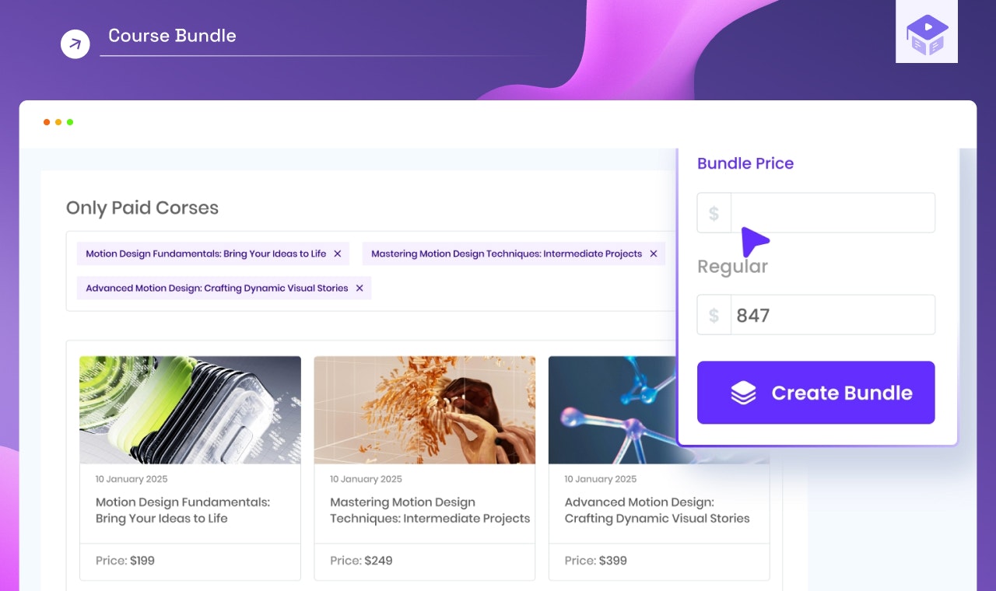Click the yellow window dot
This screenshot has width=996, height=591.
pyautogui.click(x=58, y=122)
